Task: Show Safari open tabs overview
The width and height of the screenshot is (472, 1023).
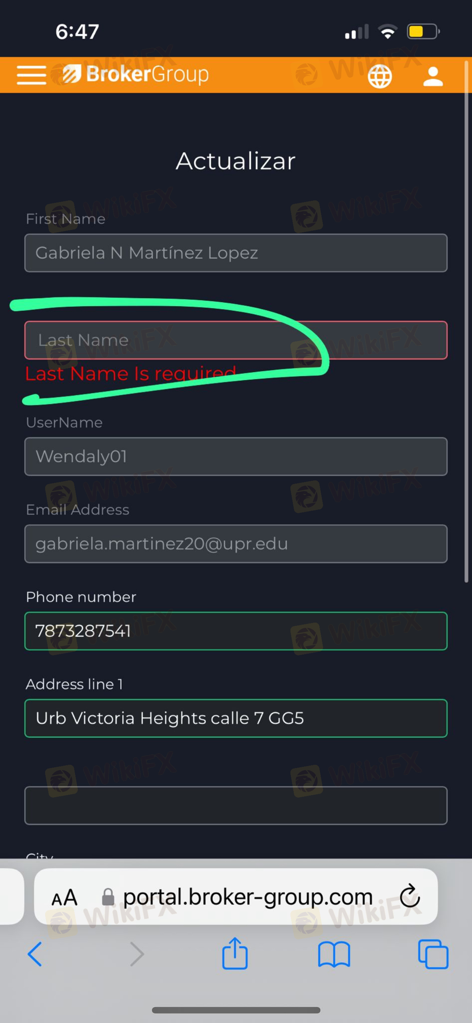Action: coord(433,954)
